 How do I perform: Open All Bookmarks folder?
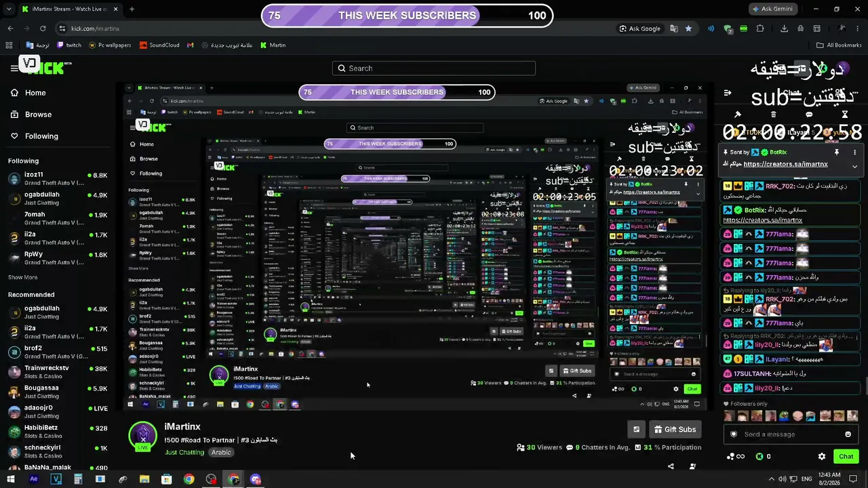pos(839,45)
